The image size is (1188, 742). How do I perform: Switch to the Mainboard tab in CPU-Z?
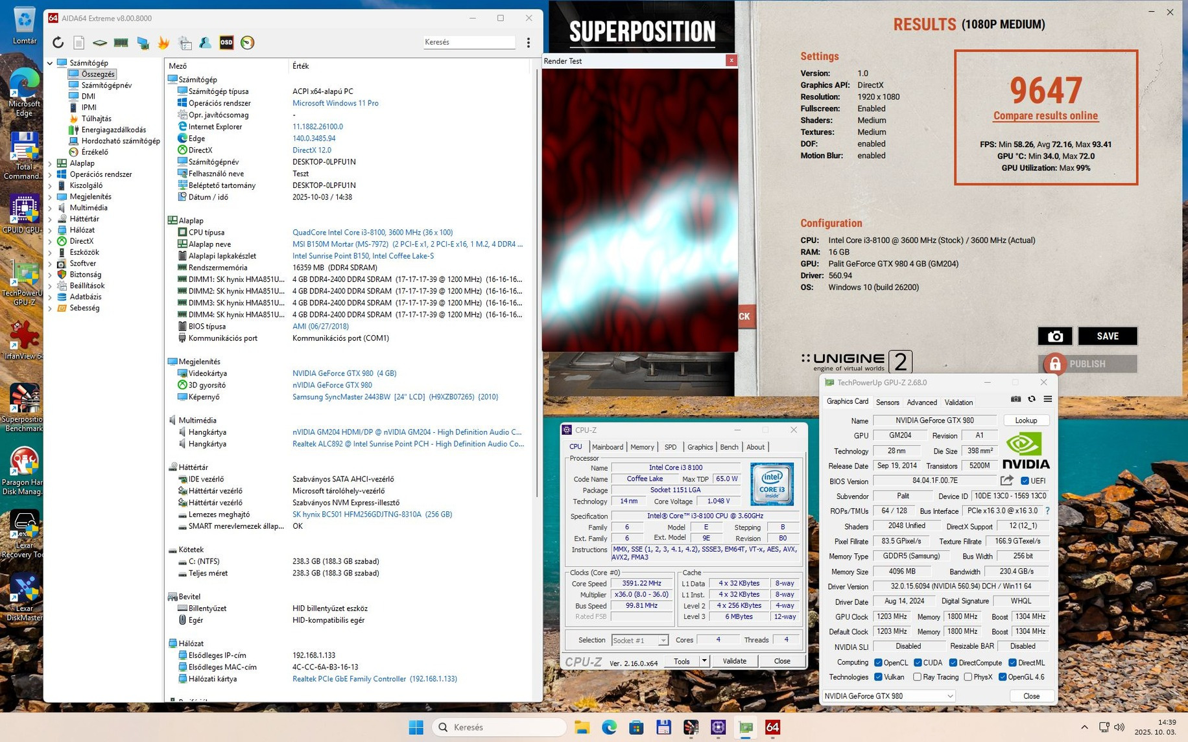608,447
